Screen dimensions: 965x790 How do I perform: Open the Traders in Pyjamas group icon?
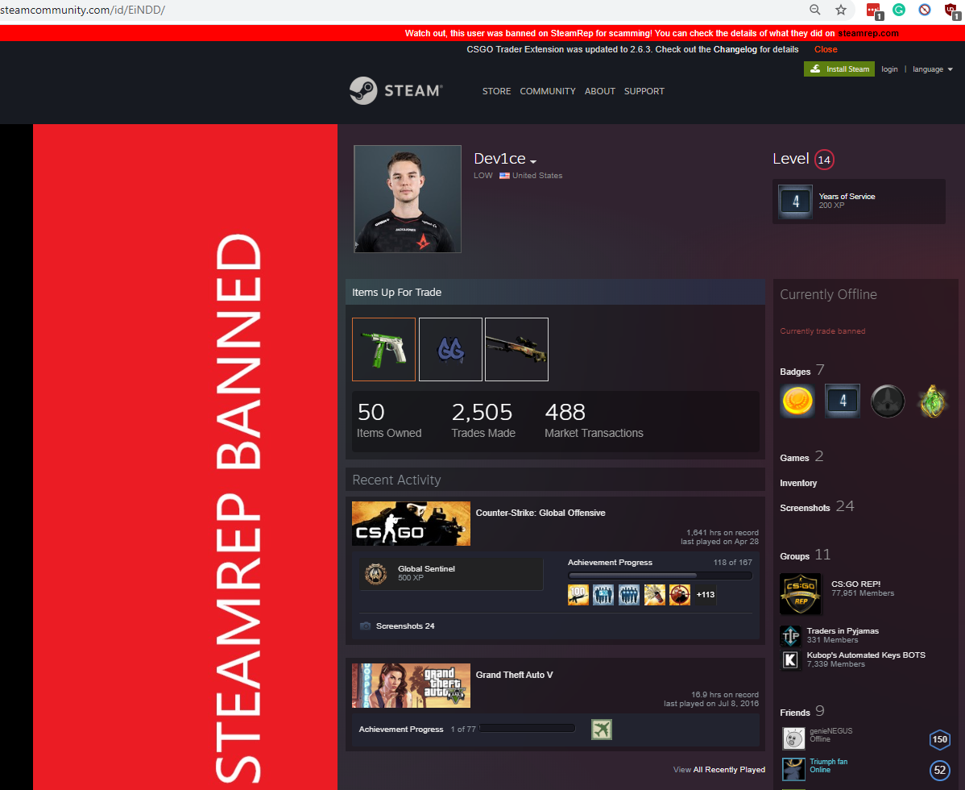[790, 635]
